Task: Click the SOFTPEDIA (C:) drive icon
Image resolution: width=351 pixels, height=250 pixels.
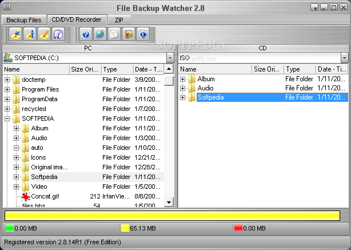Action: (8, 58)
